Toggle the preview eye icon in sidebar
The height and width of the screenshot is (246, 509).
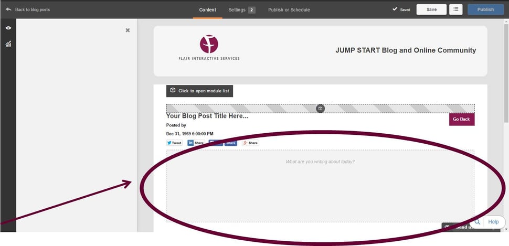[8, 28]
